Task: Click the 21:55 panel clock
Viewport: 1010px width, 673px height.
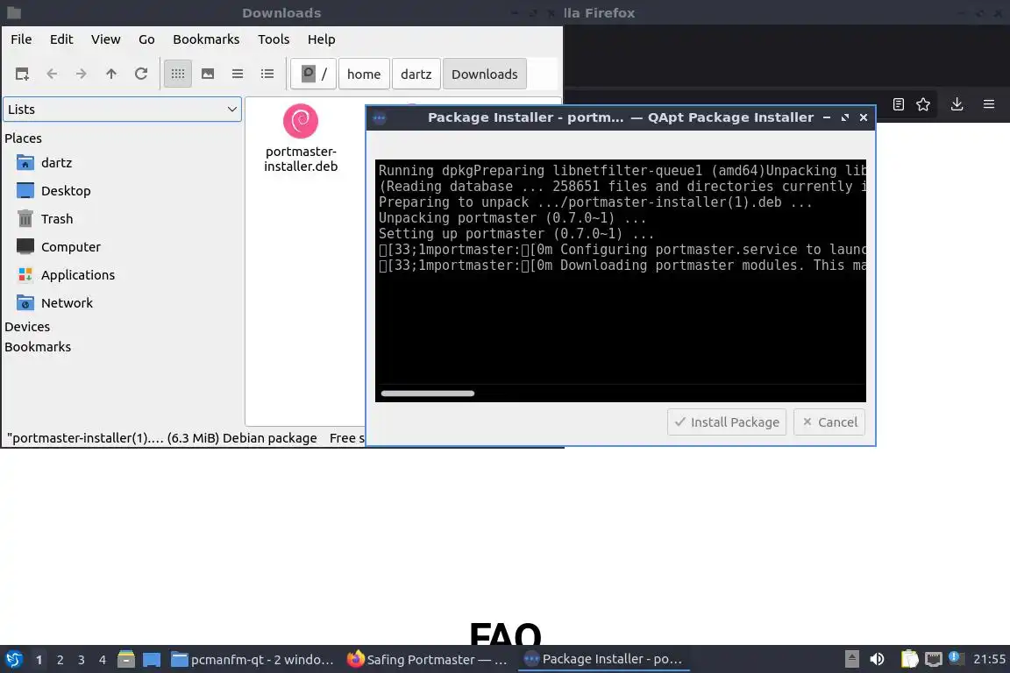Action: point(989,660)
